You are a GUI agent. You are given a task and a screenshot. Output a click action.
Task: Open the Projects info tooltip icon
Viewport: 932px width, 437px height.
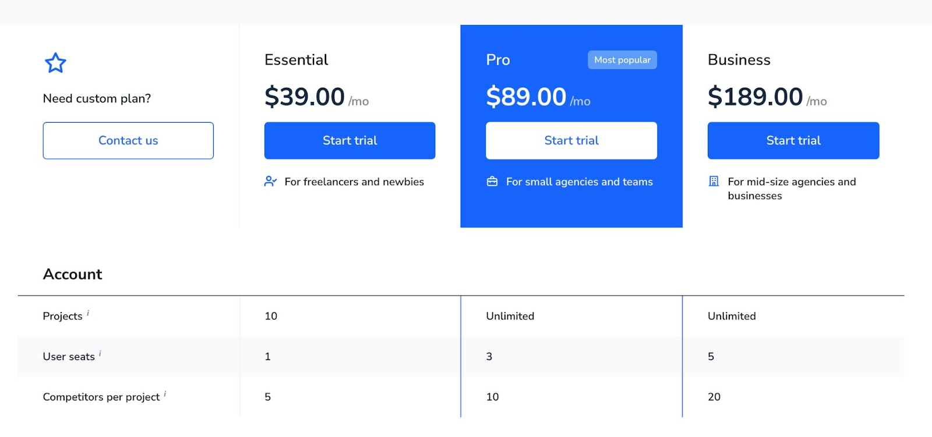[88, 313]
